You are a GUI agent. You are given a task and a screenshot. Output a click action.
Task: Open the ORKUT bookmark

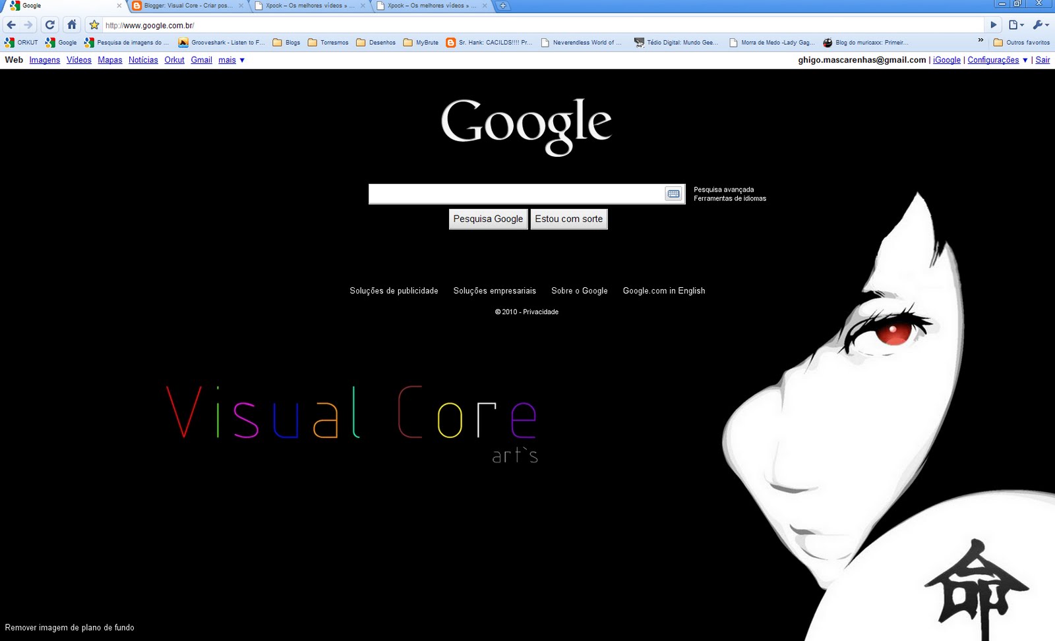point(20,42)
